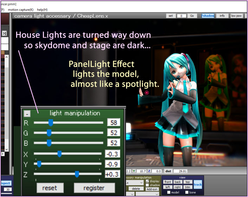Image resolution: width=248 pixels, height=197 pixels.
Task: Click the set button in the top bar
Action: click(171, 16)
